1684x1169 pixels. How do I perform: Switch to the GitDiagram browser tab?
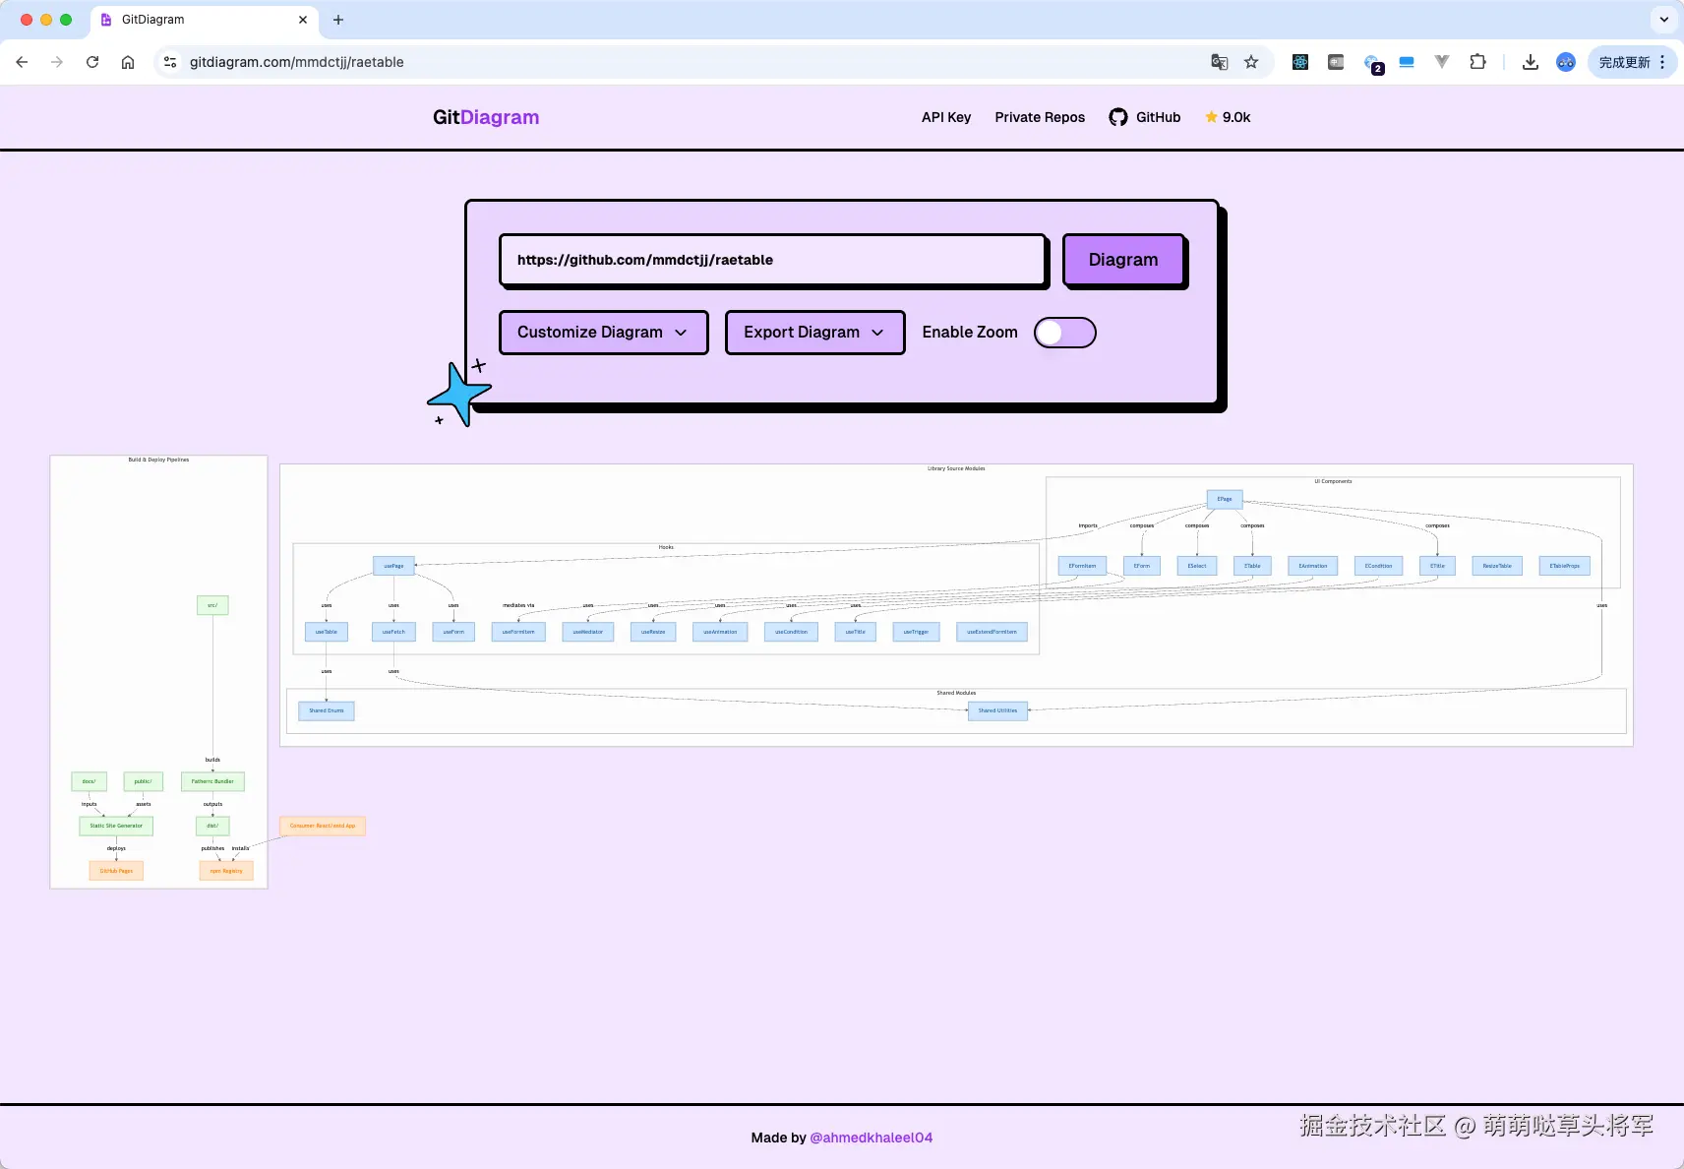click(x=204, y=20)
